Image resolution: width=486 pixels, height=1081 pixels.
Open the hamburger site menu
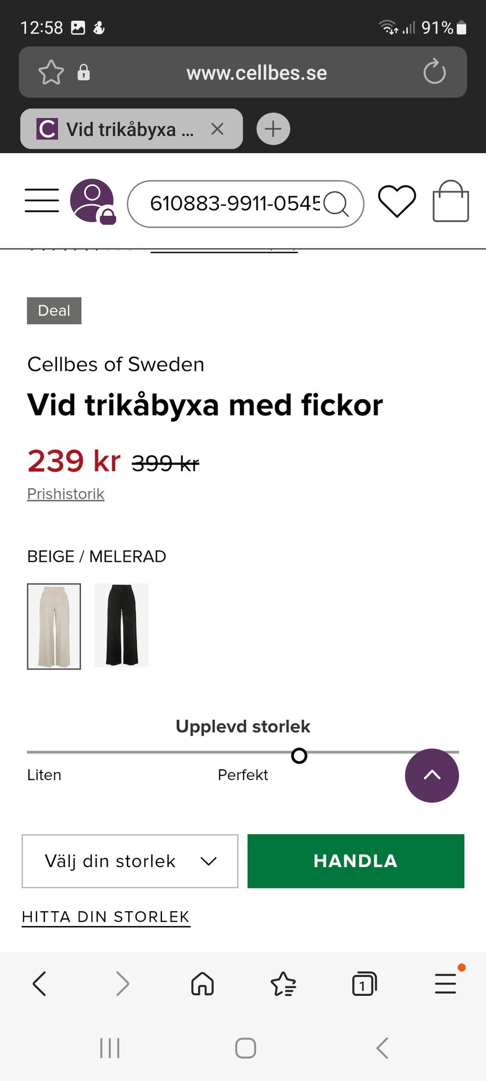coord(42,201)
